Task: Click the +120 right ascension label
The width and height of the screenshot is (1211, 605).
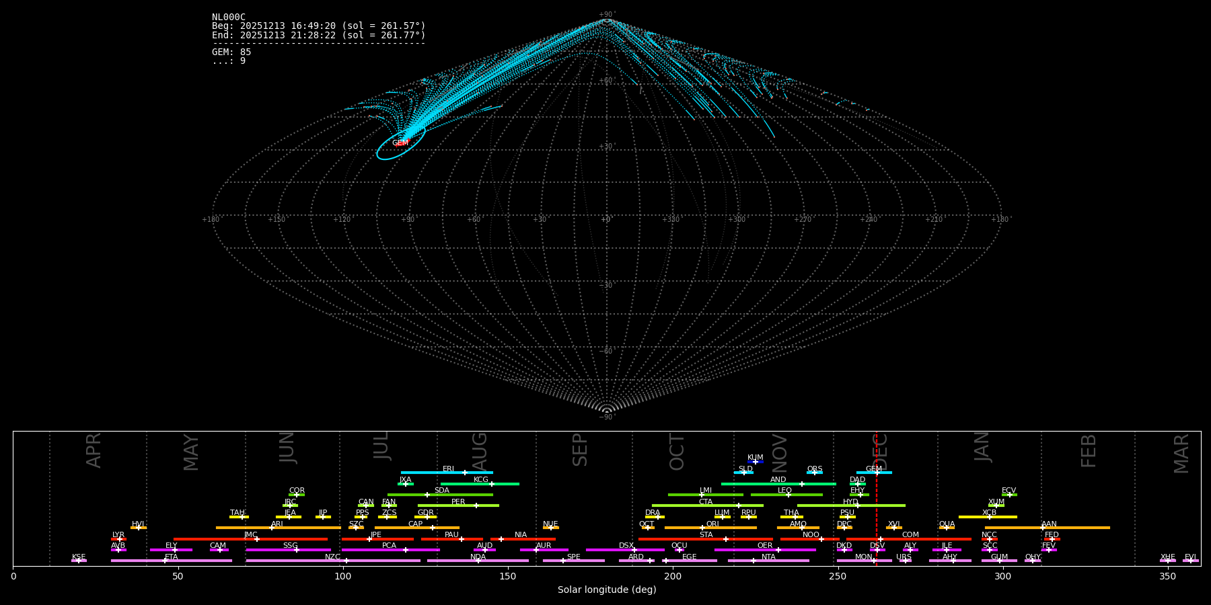Action: (x=342, y=219)
